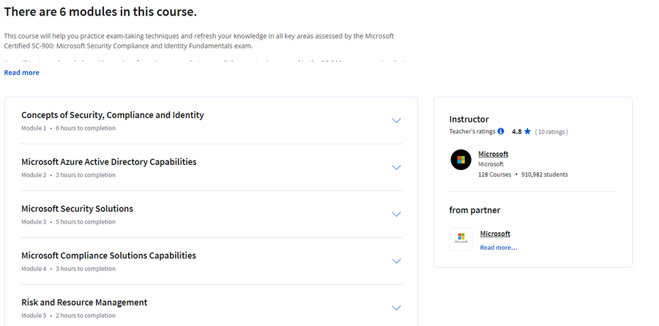Click the Module 3 • 5 hours to completion text
This screenshot has width=659, height=326.
tap(69, 222)
